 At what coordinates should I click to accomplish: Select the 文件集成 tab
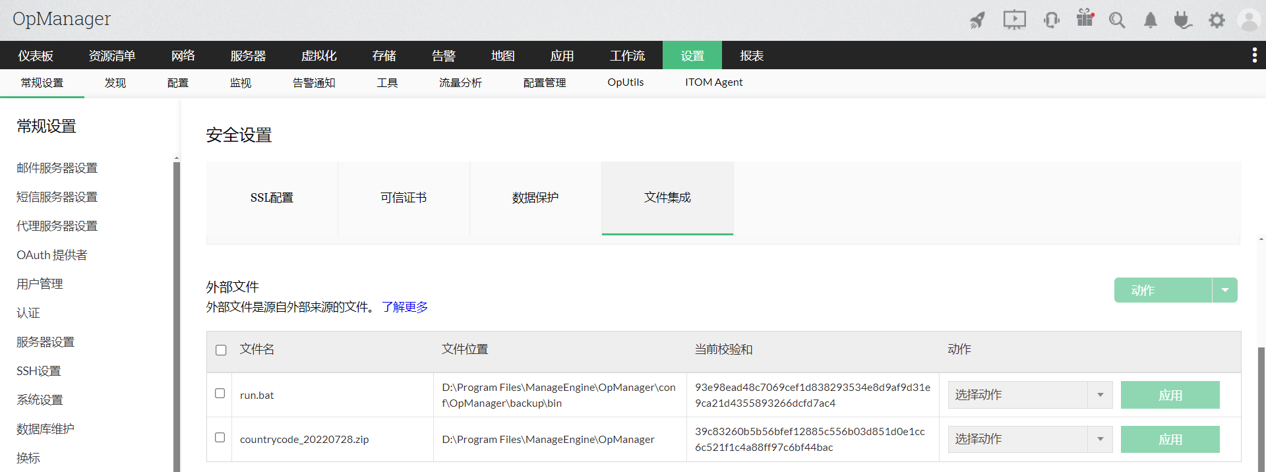click(667, 198)
